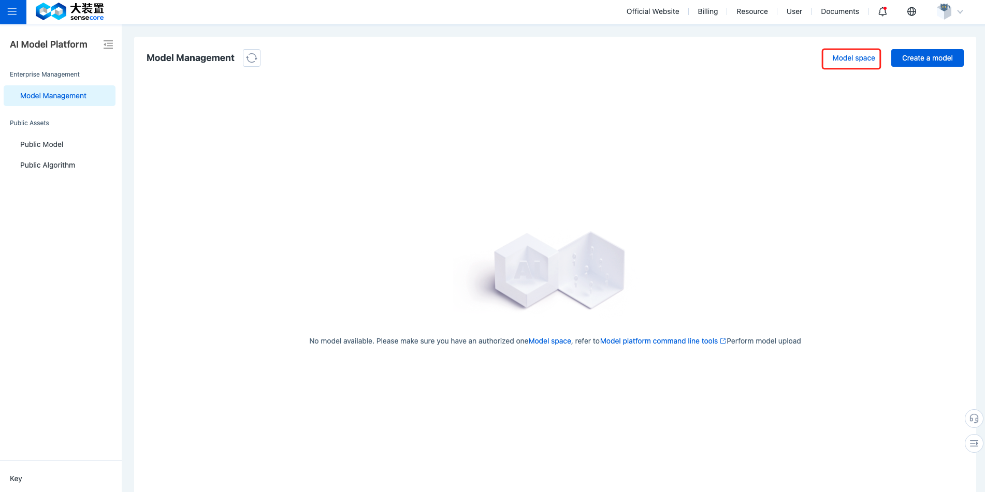Select Model Management in sidebar
Screen dimensions: 985x492
tap(60, 96)
